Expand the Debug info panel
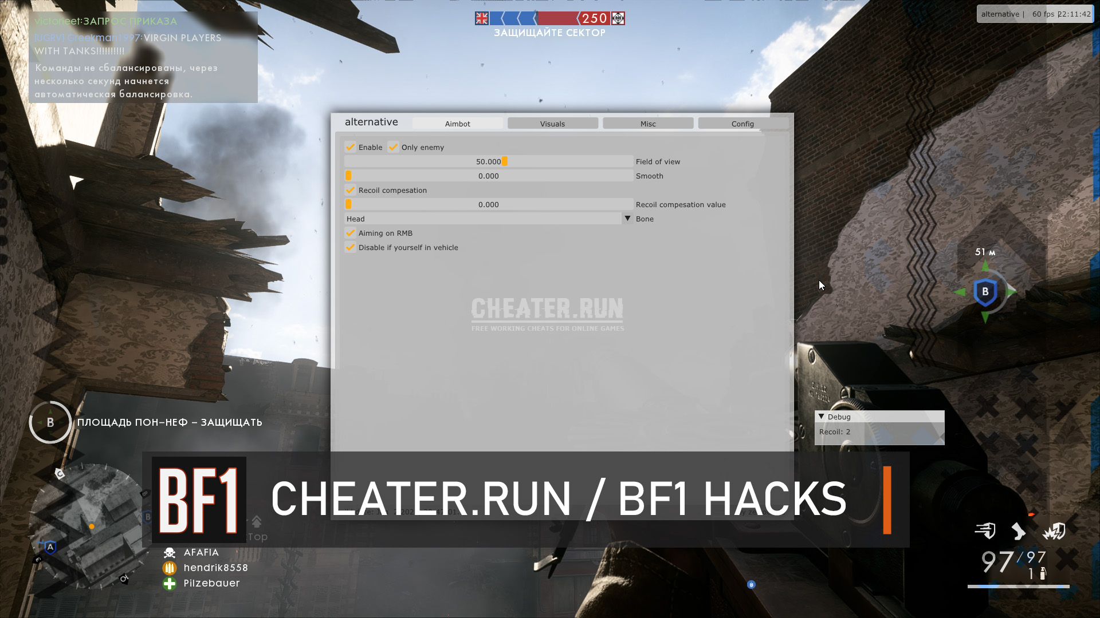The height and width of the screenshot is (618, 1100). point(822,416)
